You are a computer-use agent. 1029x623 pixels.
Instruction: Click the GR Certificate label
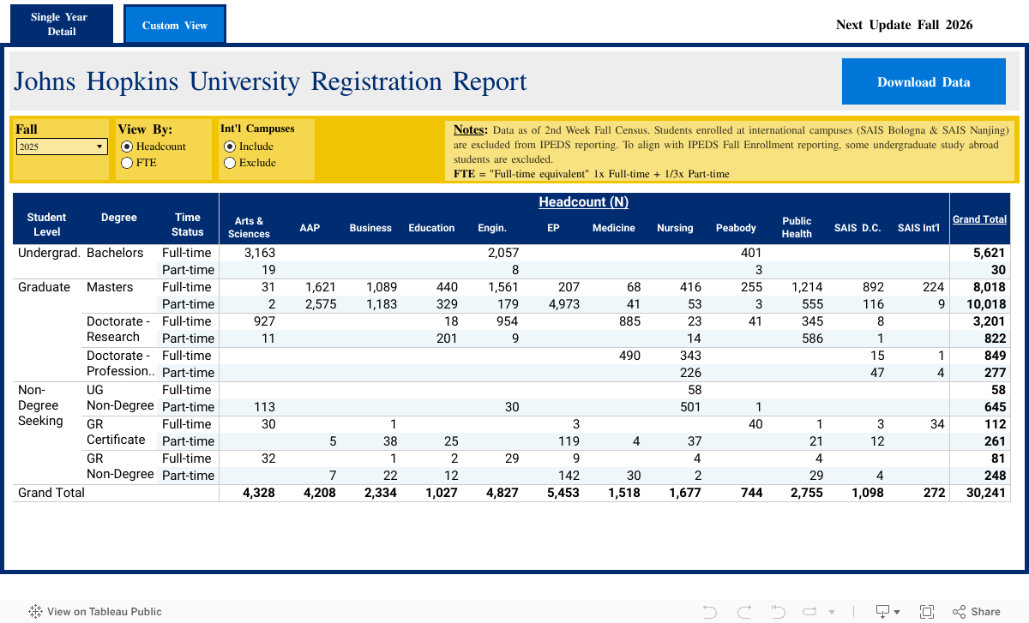pos(116,432)
